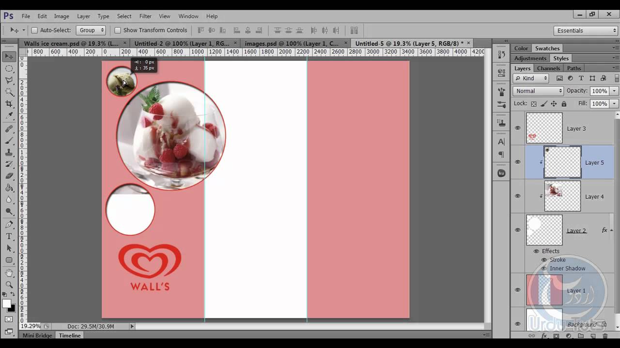Screen dimensions: 620x348
Task: Open the Normal blend mode dropdown
Action: click(x=538, y=91)
